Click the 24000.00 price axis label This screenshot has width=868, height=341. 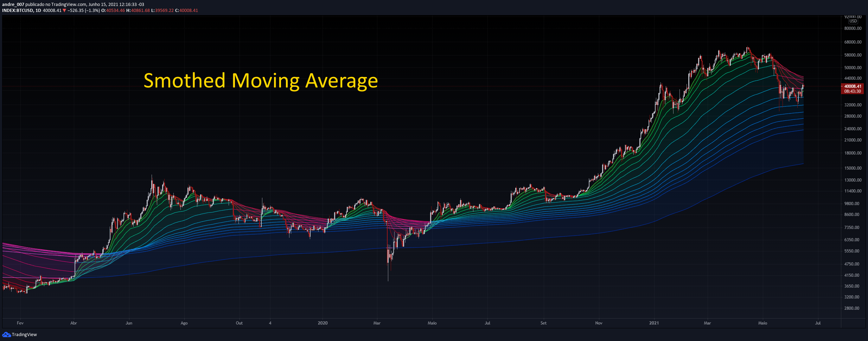pyautogui.click(x=853, y=129)
